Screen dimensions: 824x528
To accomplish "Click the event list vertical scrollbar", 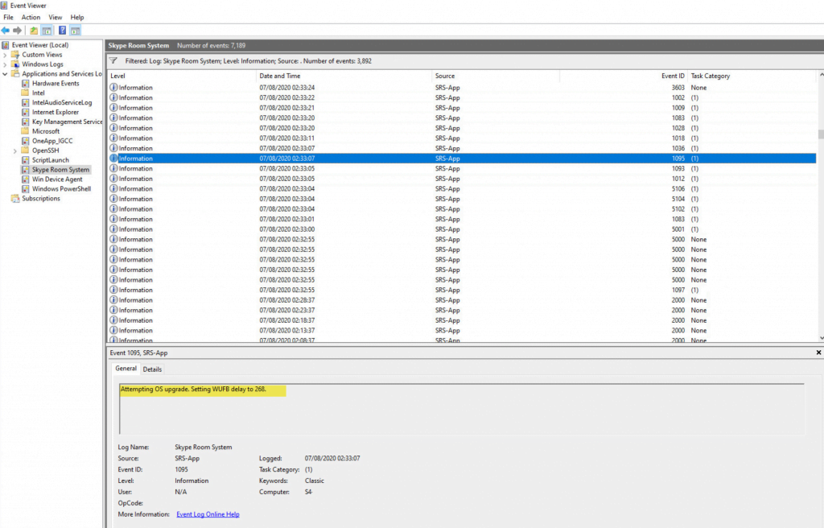I will (821, 241).
